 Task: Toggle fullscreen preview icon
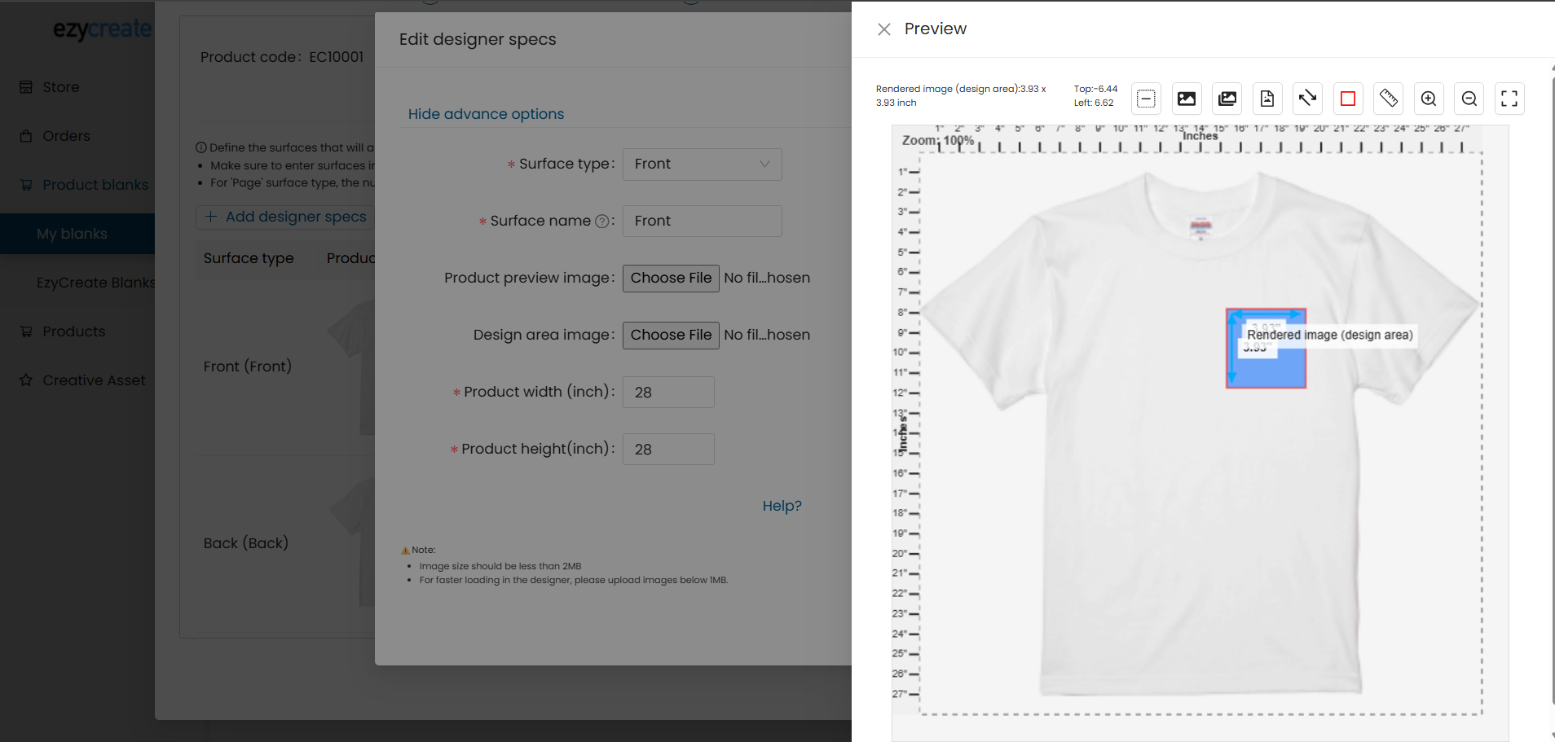[1509, 99]
